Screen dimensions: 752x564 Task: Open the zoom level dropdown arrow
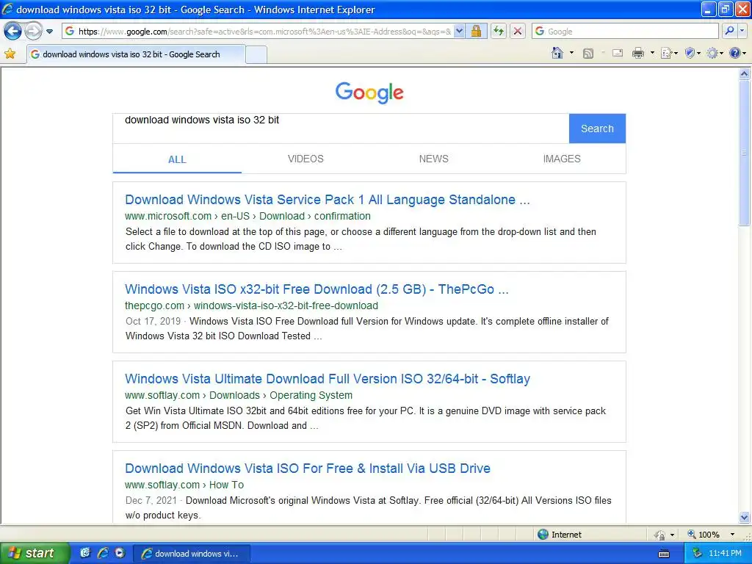[732, 535]
